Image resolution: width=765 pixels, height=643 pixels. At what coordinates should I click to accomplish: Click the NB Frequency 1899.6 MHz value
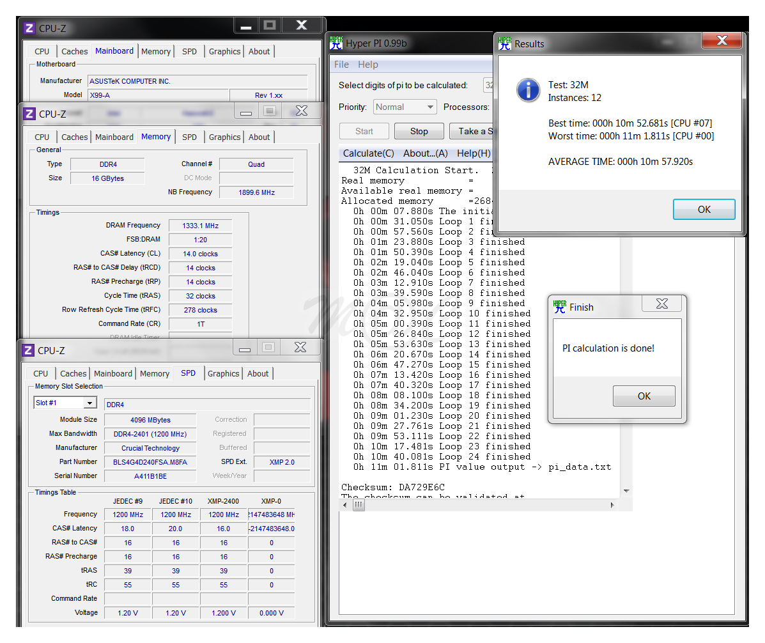(x=257, y=192)
